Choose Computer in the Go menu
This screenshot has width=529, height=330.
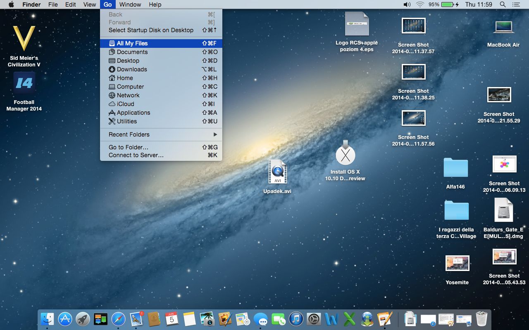coord(161,87)
